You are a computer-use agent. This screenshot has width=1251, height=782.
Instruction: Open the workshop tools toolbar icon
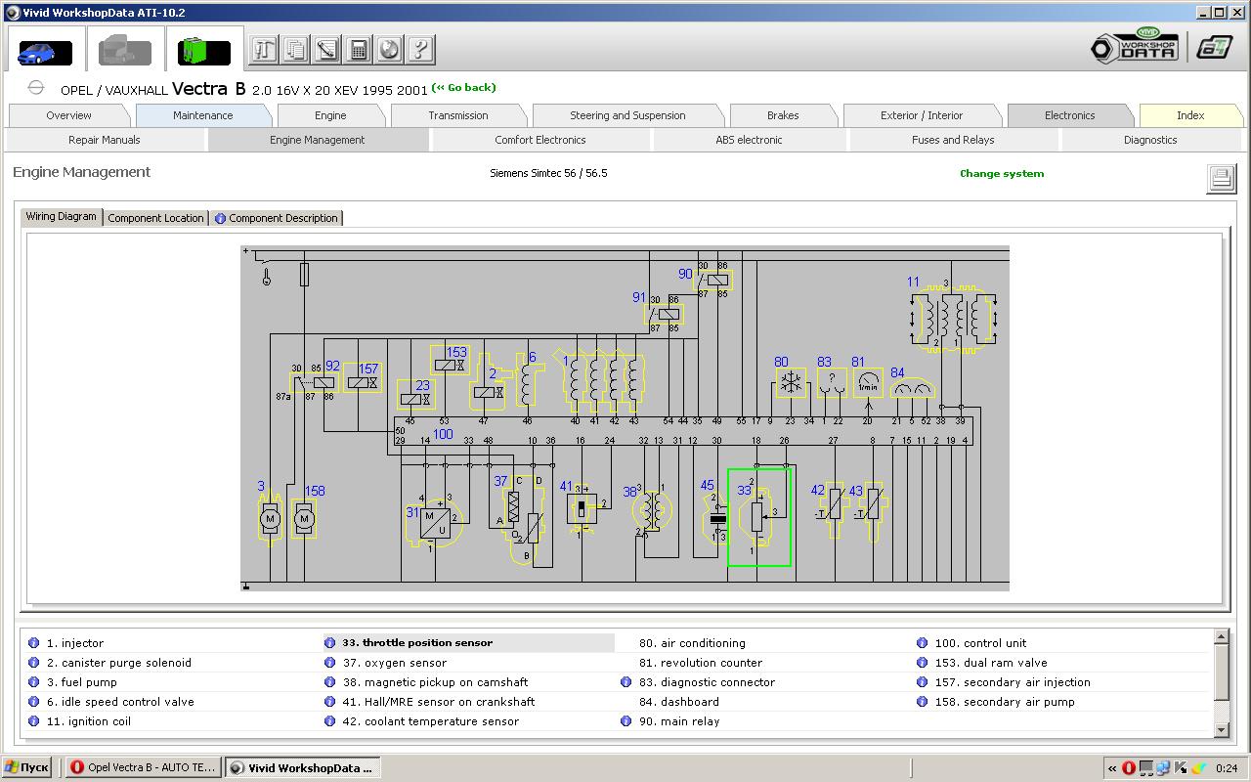coord(264,50)
